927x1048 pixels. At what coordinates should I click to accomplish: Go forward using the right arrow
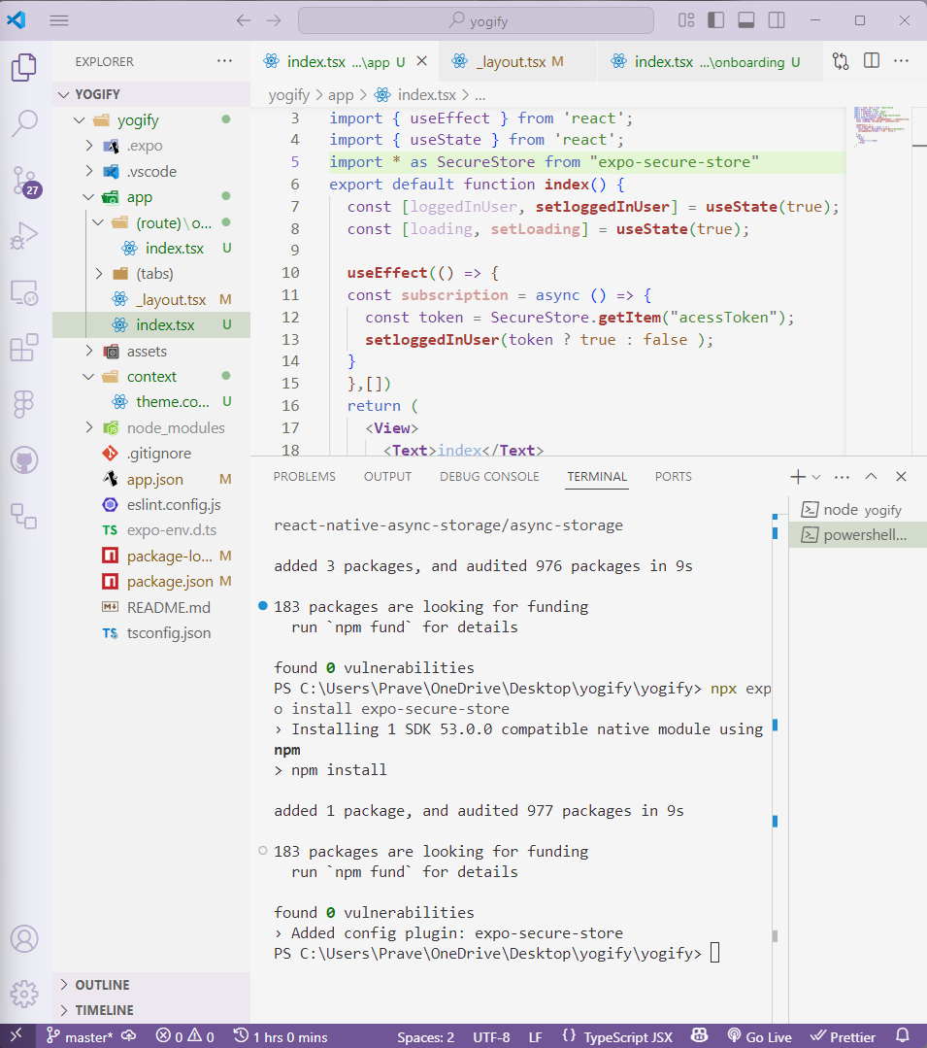[274, 20]
